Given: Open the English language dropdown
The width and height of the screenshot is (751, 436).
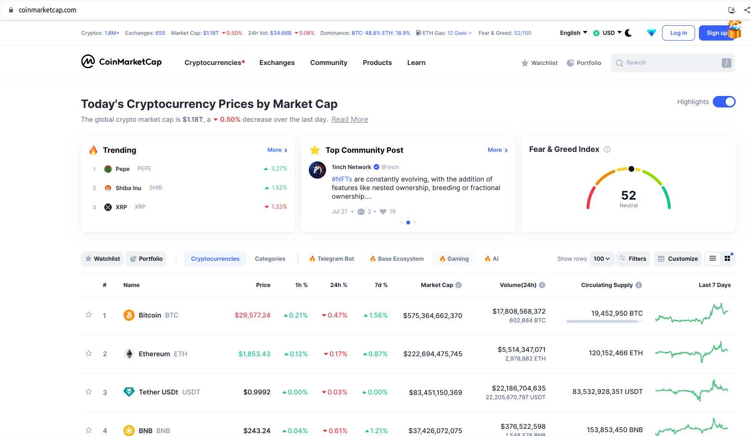Looking at the screenshot, I should [x=573, y=33].
